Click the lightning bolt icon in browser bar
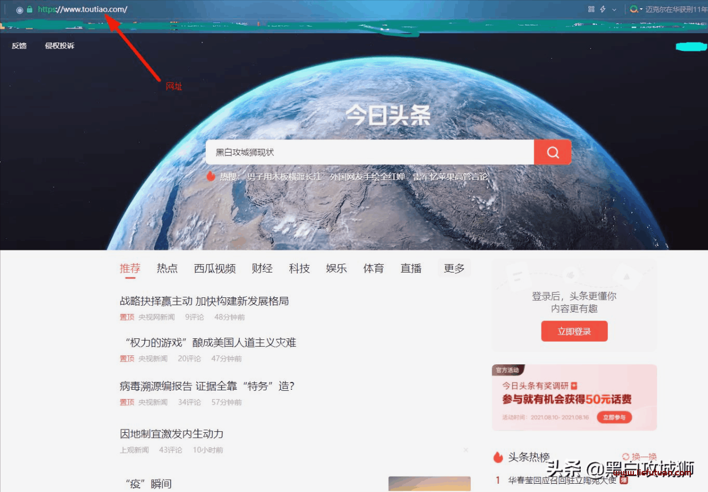 point(603,9)
